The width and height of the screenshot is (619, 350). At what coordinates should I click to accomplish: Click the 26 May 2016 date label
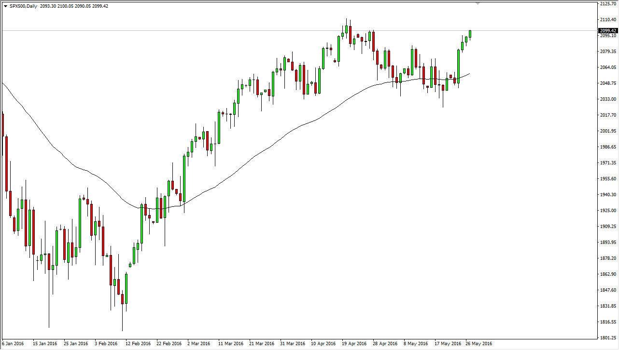478,344
